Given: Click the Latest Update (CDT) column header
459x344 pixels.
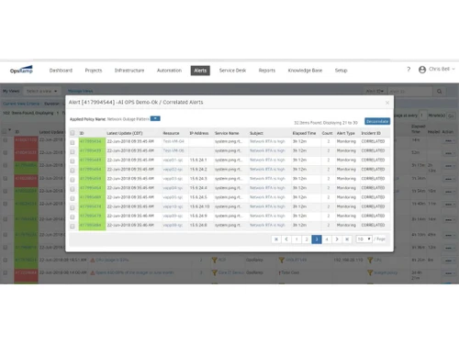Looking at the screenshot, I should (x=125, y=133).
